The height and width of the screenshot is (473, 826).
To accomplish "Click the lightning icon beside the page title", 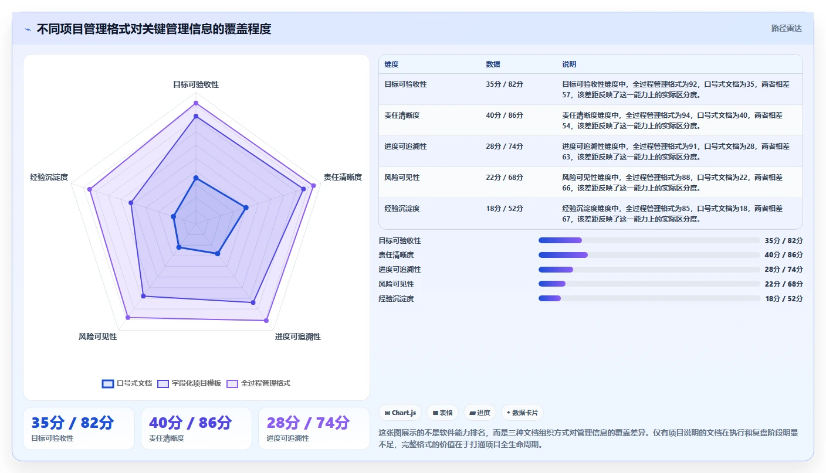I will pos(28,29).
